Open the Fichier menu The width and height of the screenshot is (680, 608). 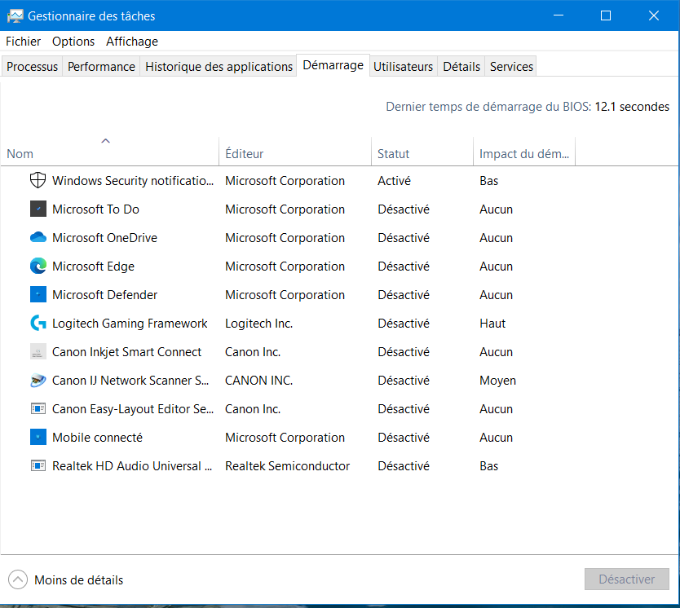24,42
